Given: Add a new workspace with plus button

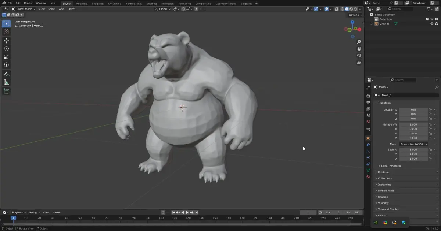Looking at the screenshot, I should click(x=256, y=3).
